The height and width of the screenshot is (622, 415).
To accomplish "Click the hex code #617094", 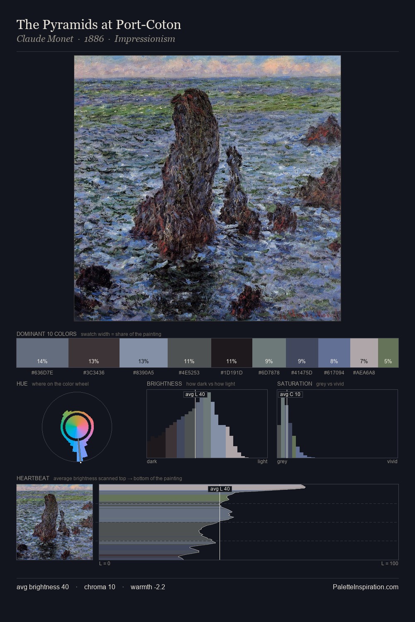I will pyautogui.click(x=334, y=373).
